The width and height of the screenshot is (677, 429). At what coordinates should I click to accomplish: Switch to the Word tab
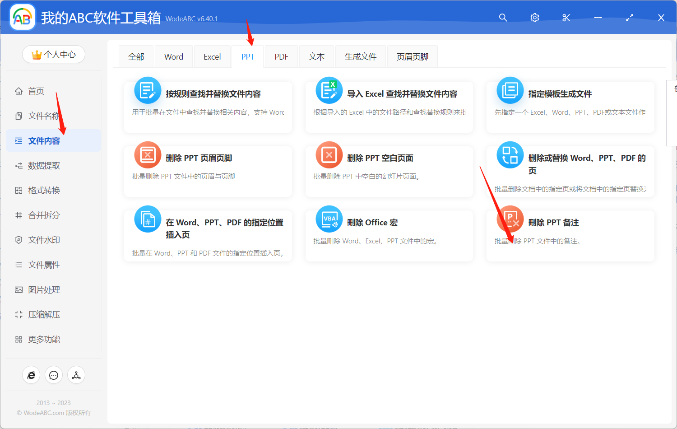[173, 56]
